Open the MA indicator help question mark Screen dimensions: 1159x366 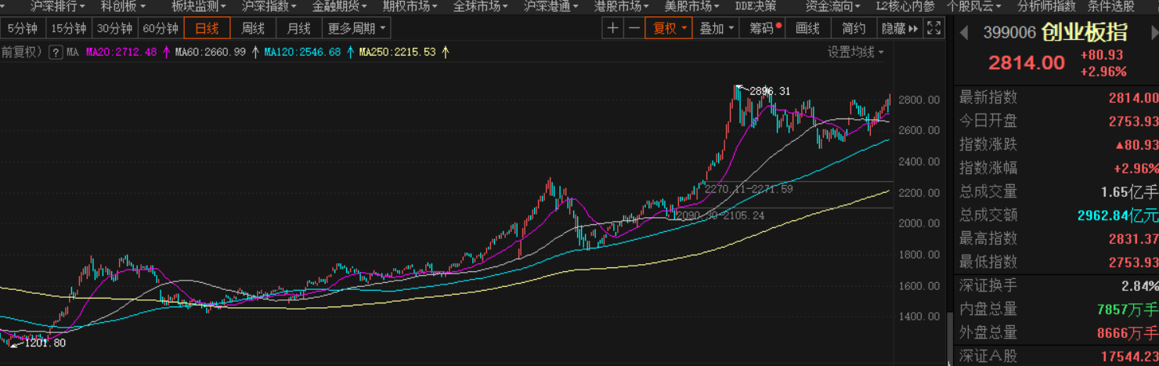pyautogui.click(x=56, y=53)
